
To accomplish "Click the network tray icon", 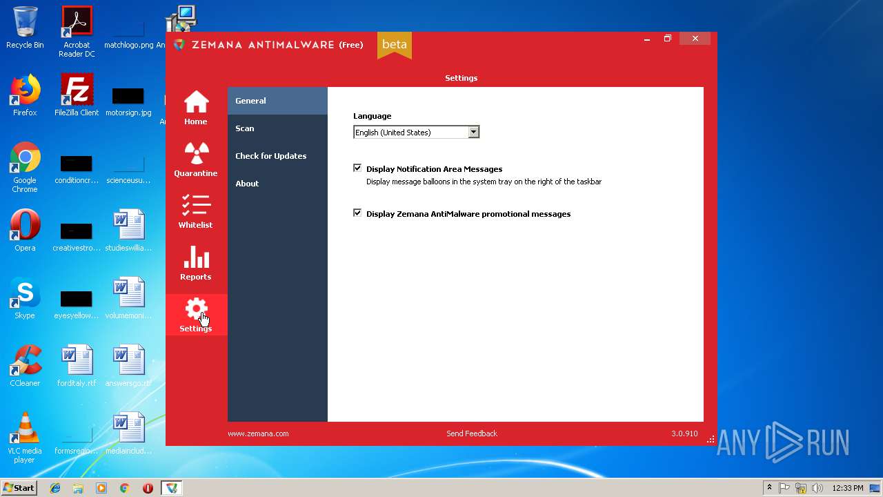I will 801,488.
